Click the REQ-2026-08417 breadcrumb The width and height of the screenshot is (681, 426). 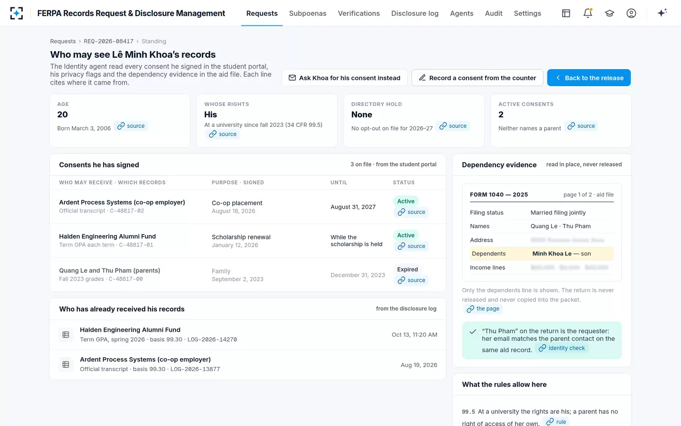click(x=109, y=41)
